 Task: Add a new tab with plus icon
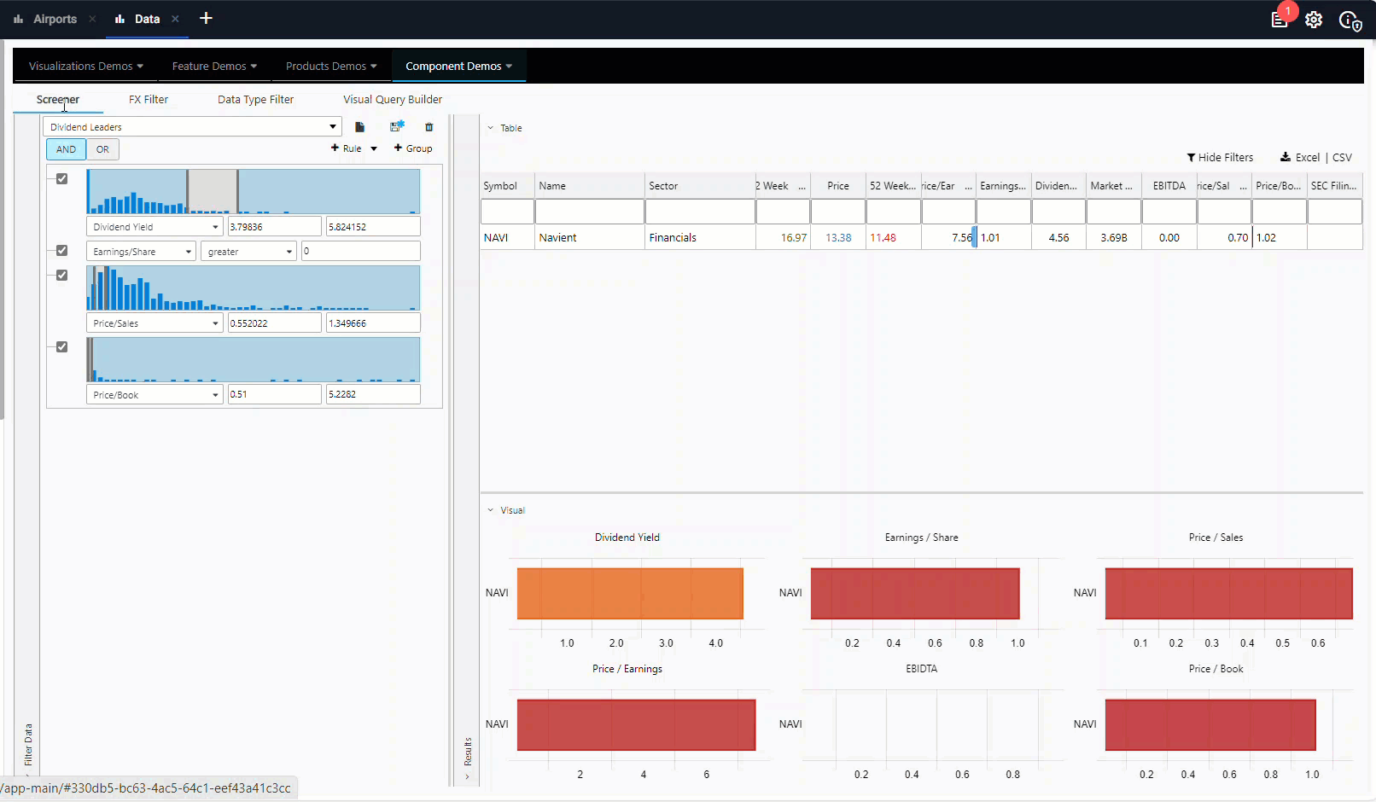tap(206, 19)
